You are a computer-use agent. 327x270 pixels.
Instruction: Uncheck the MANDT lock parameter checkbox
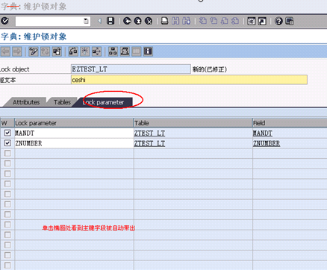coord(7,133)
